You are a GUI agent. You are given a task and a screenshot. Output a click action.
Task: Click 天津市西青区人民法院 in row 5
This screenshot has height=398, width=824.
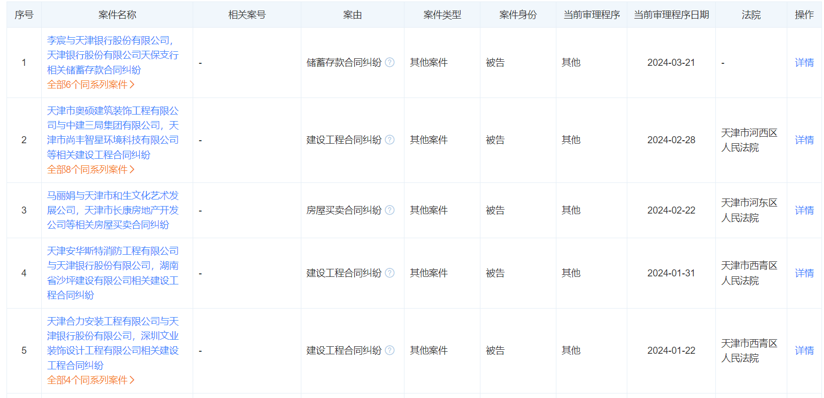pyautogui.click(x=749, y=350)
